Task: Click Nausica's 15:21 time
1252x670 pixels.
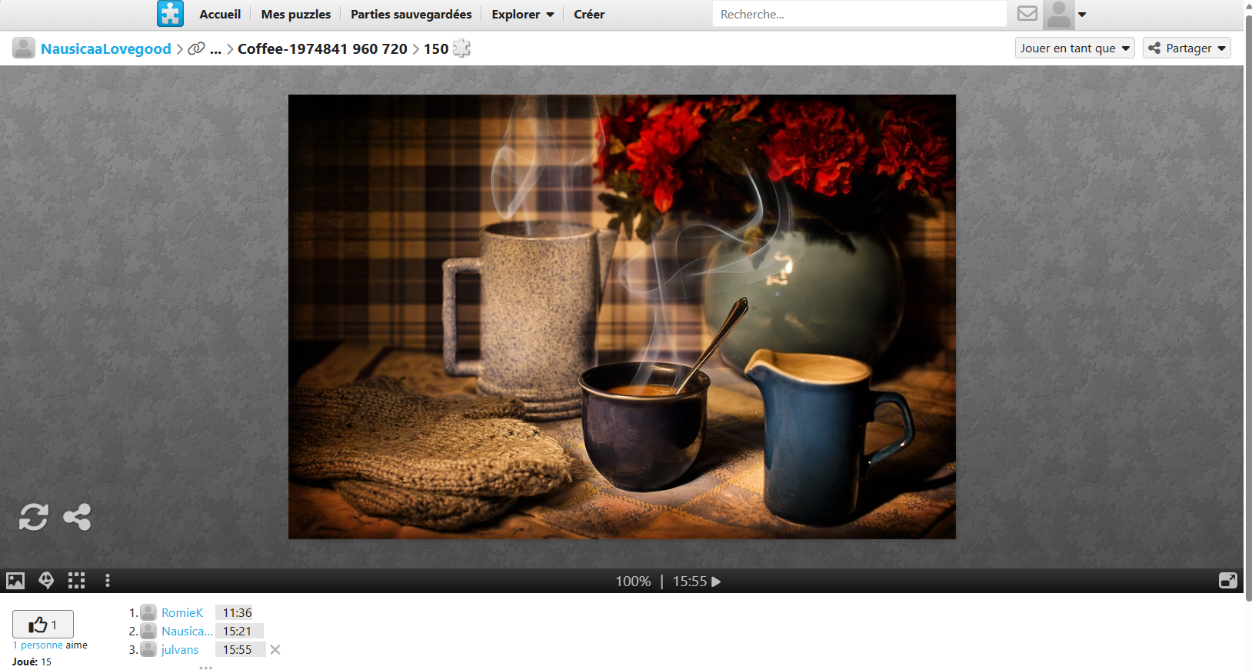Action: pyautogui.click(x=238, y=632)
